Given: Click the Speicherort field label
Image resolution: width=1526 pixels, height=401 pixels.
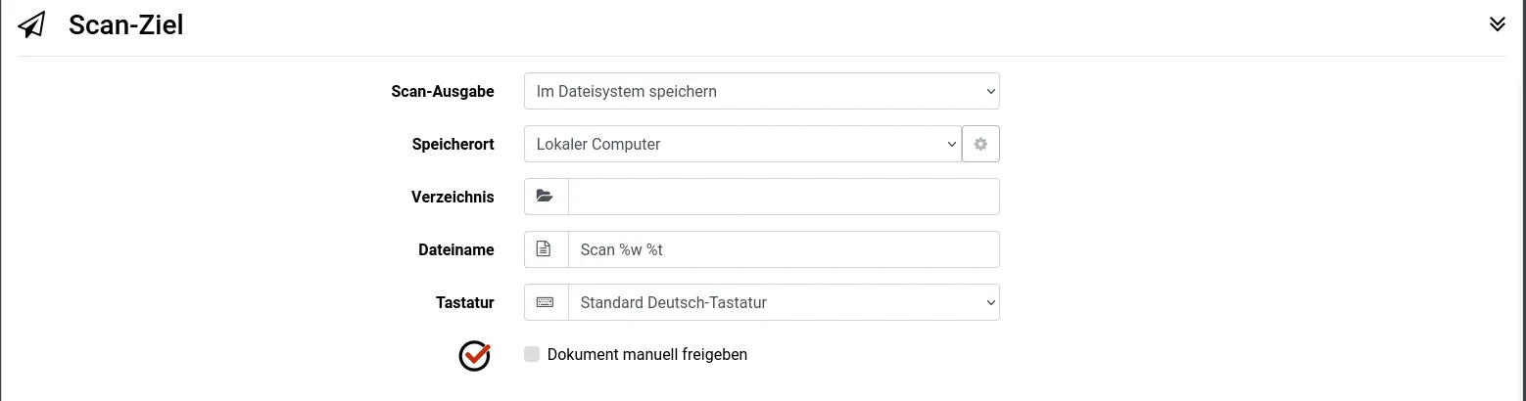Looking at the screenshot, I should click(453, 144).
